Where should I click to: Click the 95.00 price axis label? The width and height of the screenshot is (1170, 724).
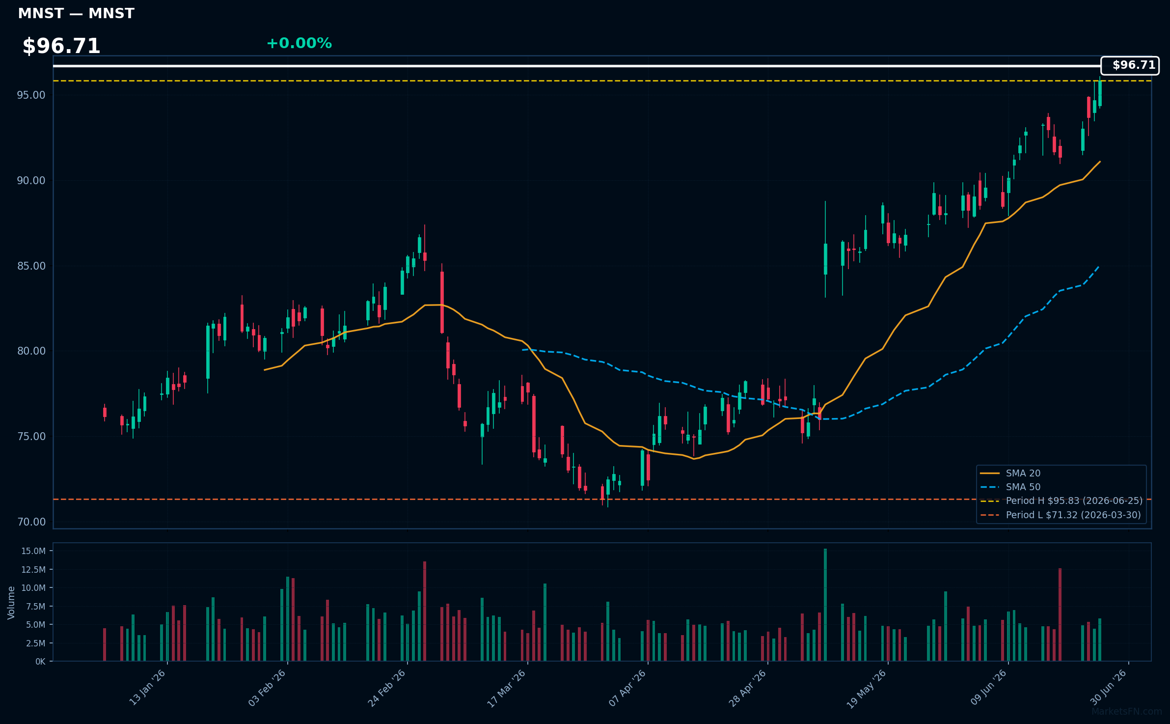point(31,95)
